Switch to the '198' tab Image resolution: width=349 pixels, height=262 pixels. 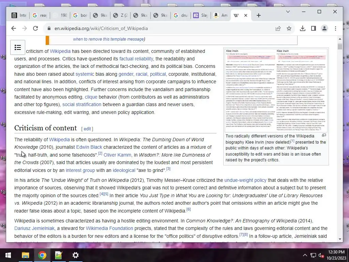60,15
